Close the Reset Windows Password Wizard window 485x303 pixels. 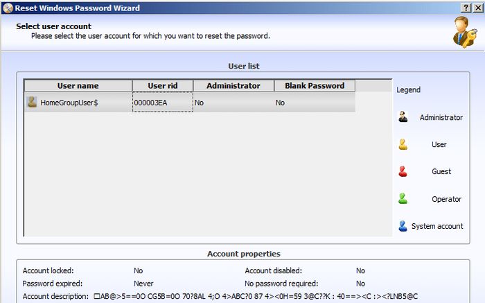477,7
